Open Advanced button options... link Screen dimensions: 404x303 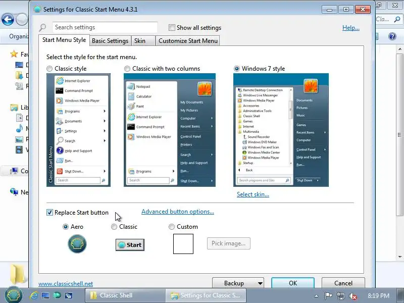tap(178, 212)
